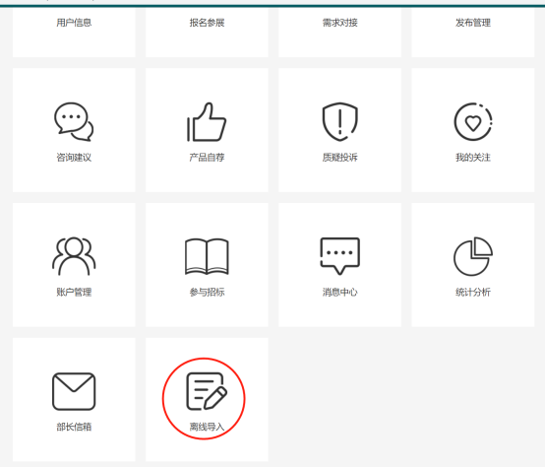Image resolution: width=545 pixels, height=467 pixels.
Task: Open the 需求对接 tile
Action: 340,33
